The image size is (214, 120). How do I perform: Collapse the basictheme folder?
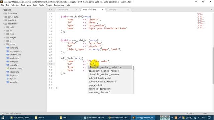coord(3,24)
